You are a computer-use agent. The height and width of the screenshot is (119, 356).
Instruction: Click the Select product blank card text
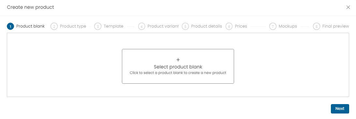point(178,67)
